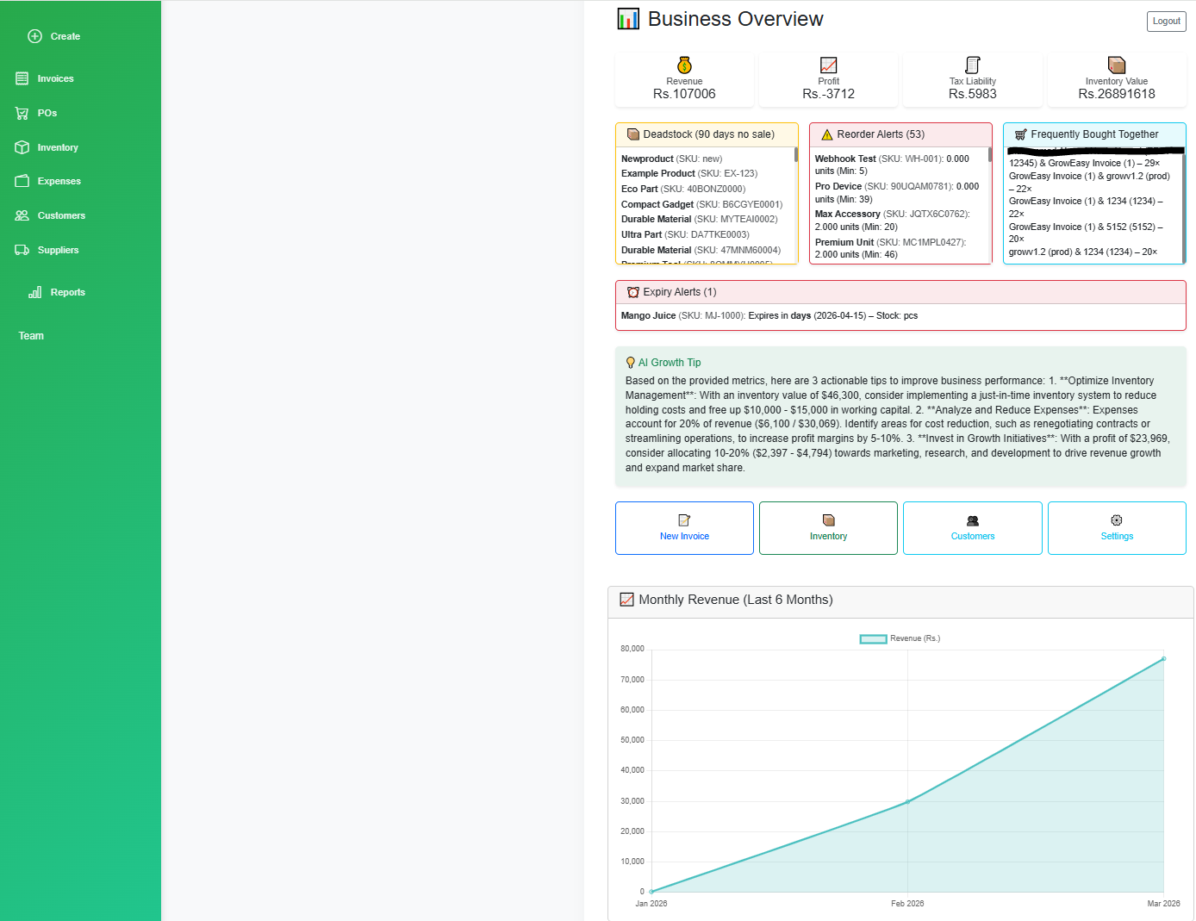Click the "Mango Juice" expiry alert entry
This screenshot has height=921, width=1196.
click(x=769, y=315)
